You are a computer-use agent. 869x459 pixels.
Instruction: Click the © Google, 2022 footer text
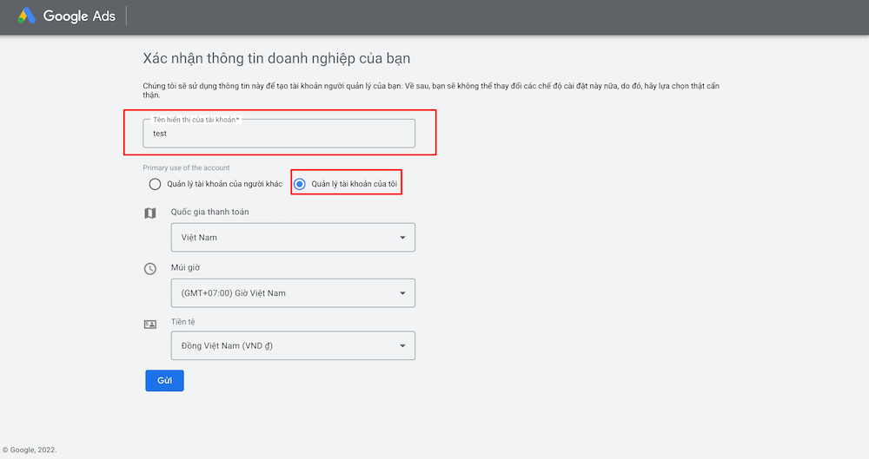30,450
